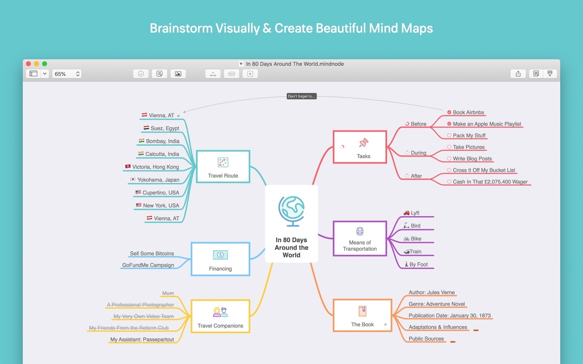Click the undo/sync status icon in toolbar
Viewport: 583px width, 364px height.
point(141,75)
